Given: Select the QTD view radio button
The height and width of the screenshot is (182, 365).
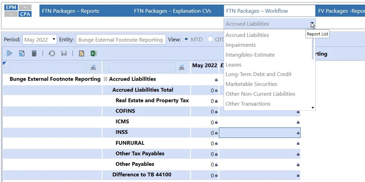Looking at the screenshot, I should [x=210, y=39].
